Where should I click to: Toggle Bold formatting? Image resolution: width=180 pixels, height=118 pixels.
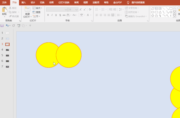coord(48,15)
